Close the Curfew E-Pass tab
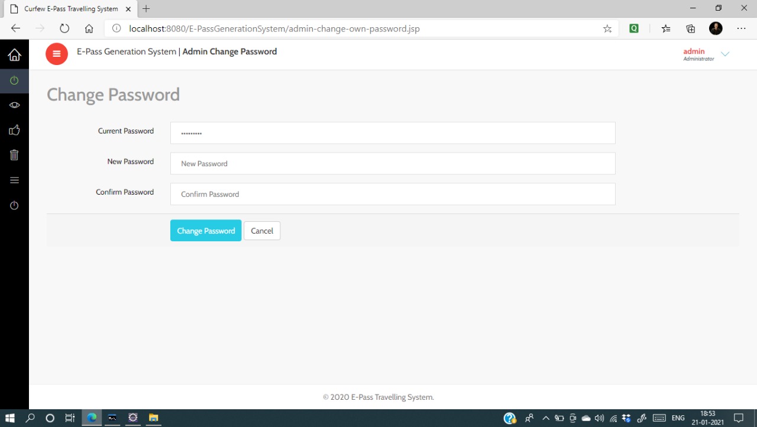 128,9
